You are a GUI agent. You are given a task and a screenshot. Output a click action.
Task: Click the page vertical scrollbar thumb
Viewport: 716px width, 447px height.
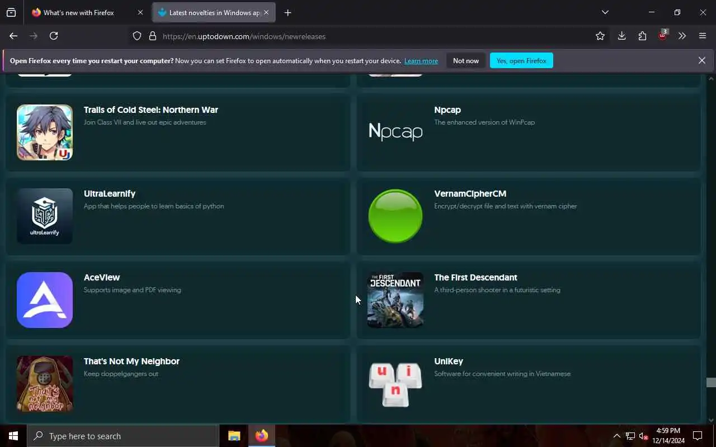click(x=711, y=383)
